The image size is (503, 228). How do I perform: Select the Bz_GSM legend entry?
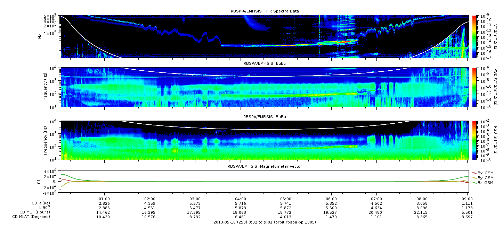tap(482, 183)
